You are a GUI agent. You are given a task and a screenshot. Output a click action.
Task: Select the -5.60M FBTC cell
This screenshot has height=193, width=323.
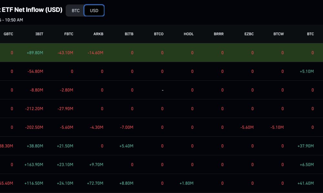point(66,127)
